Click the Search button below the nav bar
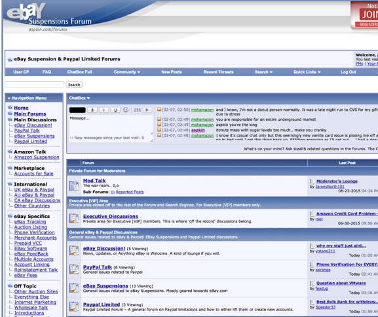The image size is (378, 317). 74,85
